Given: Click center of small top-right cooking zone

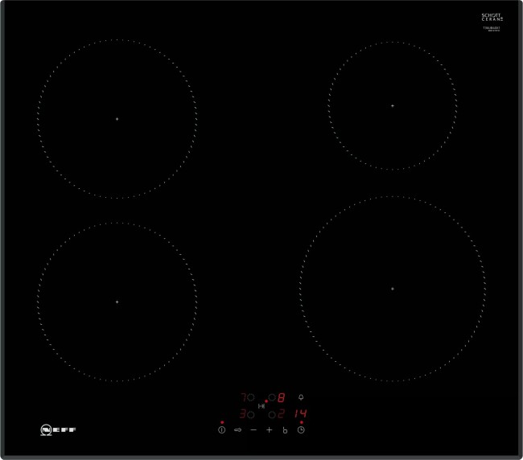Looking at the screenshot, I should point(393,105).
